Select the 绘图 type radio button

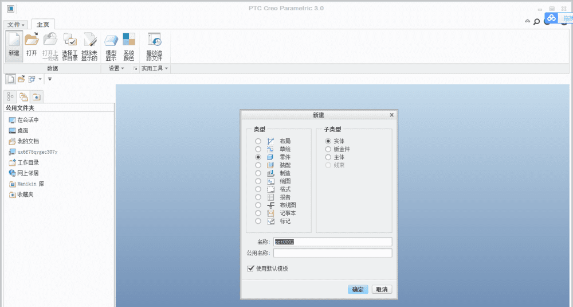click(258, 181)
